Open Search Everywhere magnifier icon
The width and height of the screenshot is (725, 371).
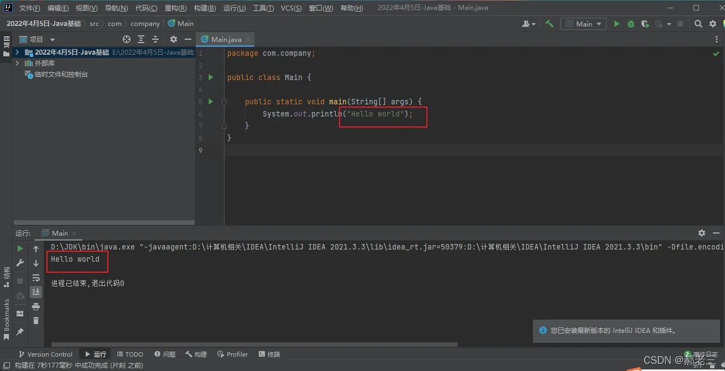(x=698, y=24)
